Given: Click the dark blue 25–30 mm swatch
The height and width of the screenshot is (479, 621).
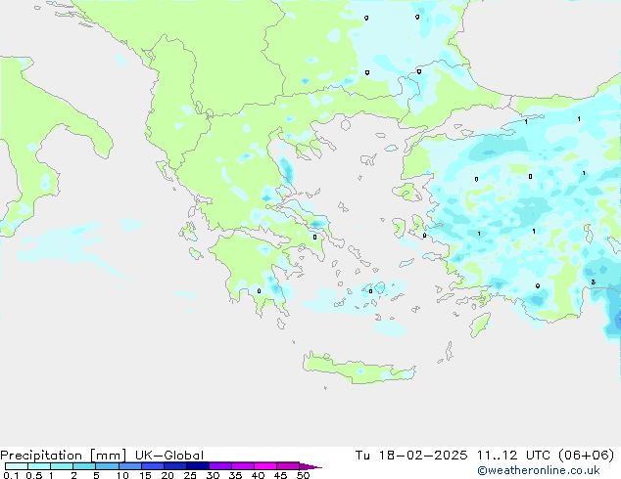Looking at the screenshot, I should pyautogui.click(x=198, y=466).
